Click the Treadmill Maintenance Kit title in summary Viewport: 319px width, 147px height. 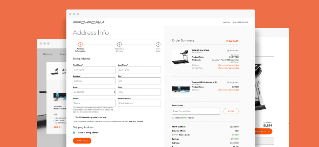tap(204, 82)
